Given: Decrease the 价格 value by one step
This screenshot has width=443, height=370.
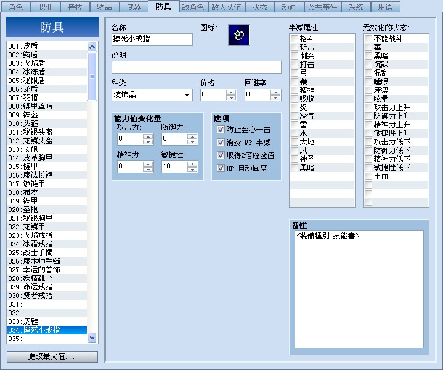Looking at the screenshot, I should pyautogui.click(x=231, y=98).
